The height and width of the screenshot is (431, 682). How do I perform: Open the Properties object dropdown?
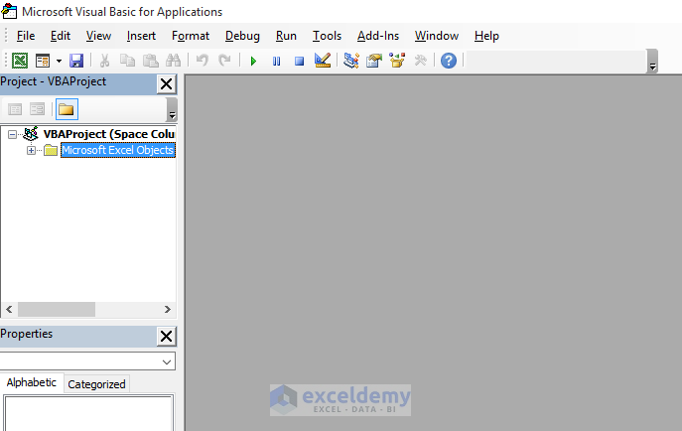(x=167, y=361)
